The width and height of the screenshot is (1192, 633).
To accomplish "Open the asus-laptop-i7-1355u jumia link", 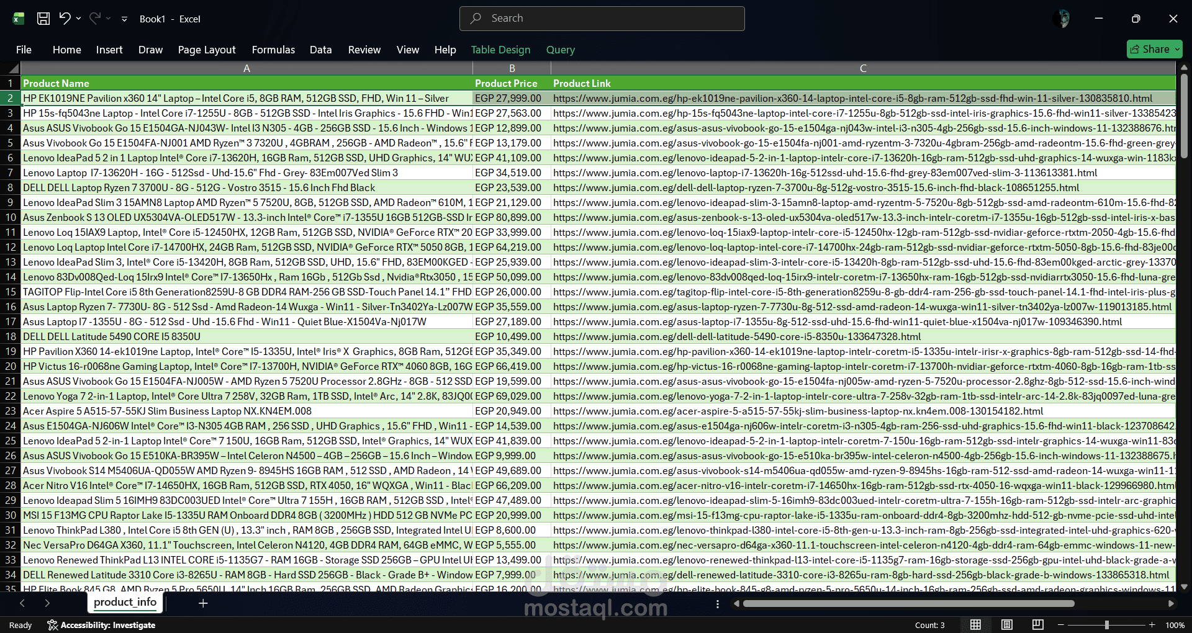I will pyautogui.click(x=838, y=321).
